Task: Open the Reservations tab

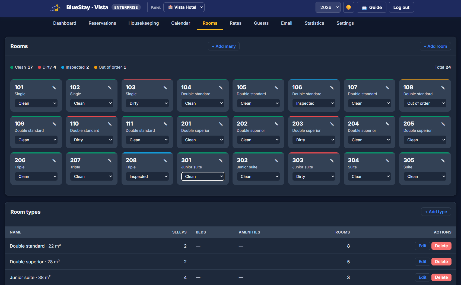Action: 102,23
